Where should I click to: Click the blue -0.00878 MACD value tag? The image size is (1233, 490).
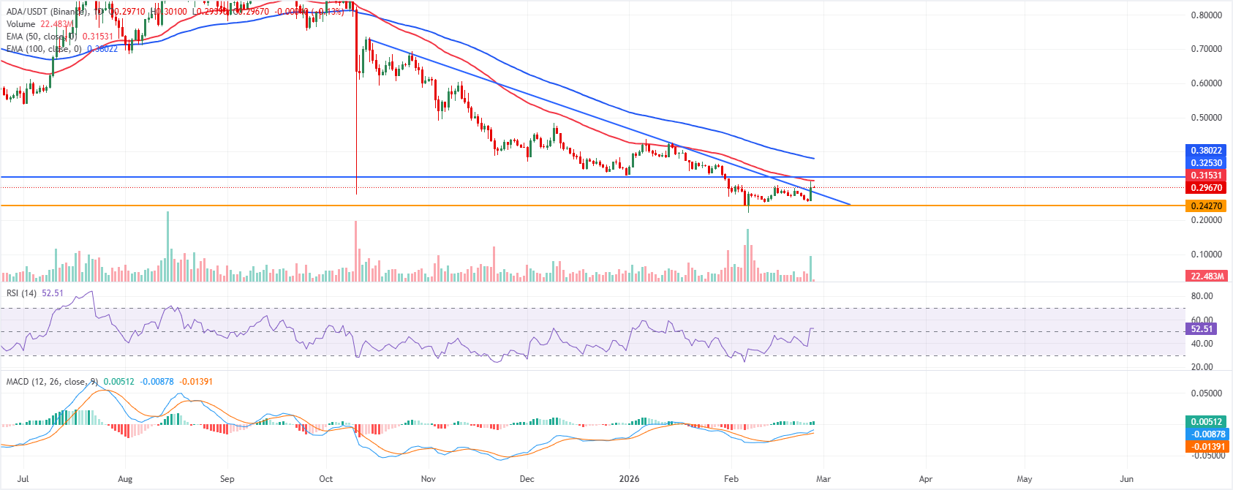(x=1206, y=434)
